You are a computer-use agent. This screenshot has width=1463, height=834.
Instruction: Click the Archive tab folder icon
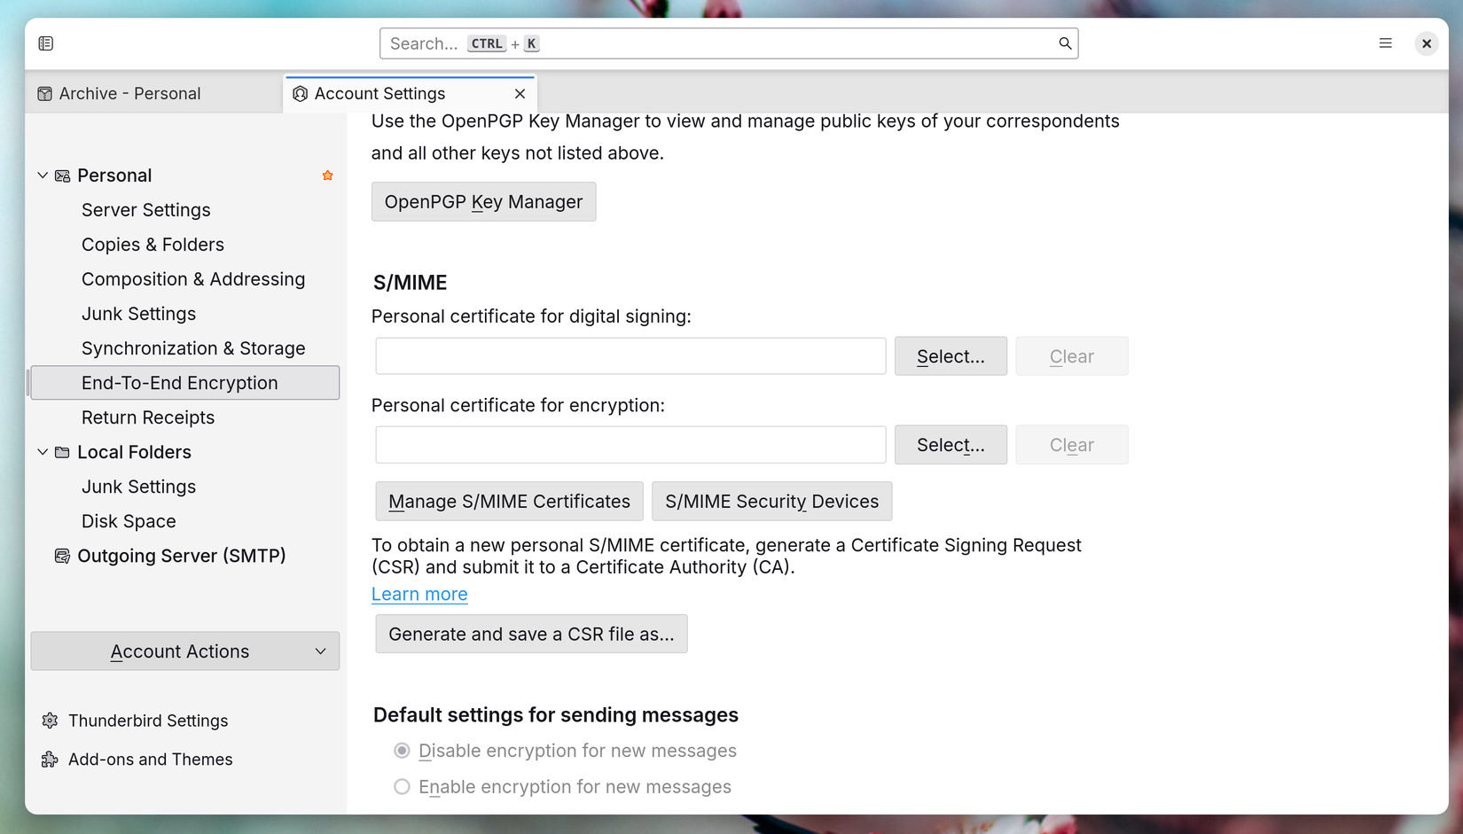pyautogui.click(x=44, y=94)
